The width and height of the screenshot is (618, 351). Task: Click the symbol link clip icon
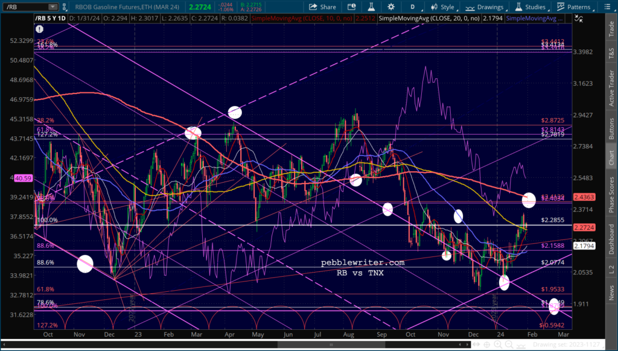[63, 7]
